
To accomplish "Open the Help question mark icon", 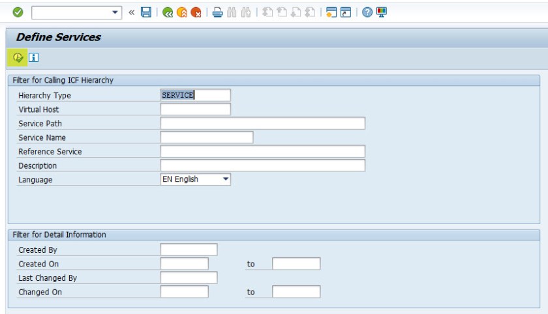I will coord(367,12).
